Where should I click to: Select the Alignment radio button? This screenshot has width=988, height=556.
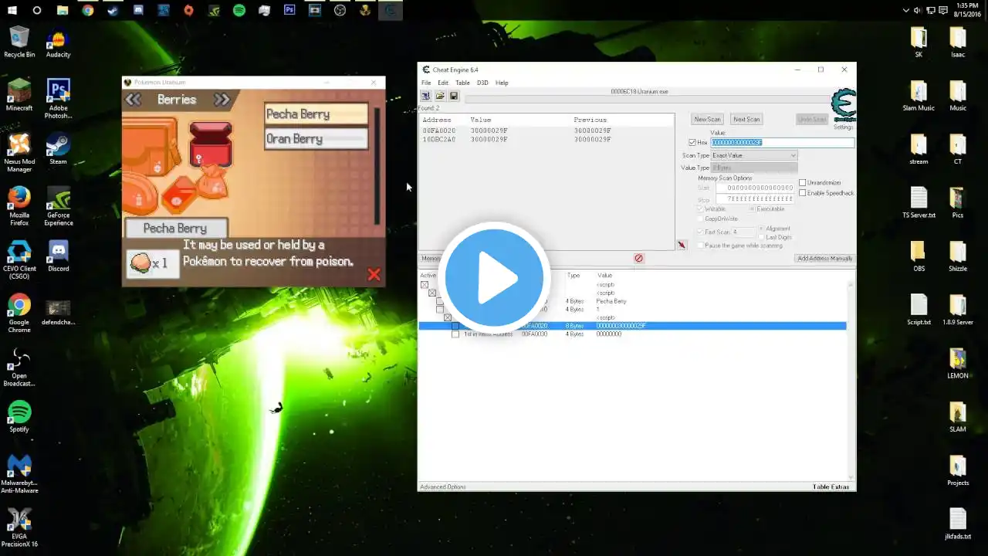tap(762, 229)
